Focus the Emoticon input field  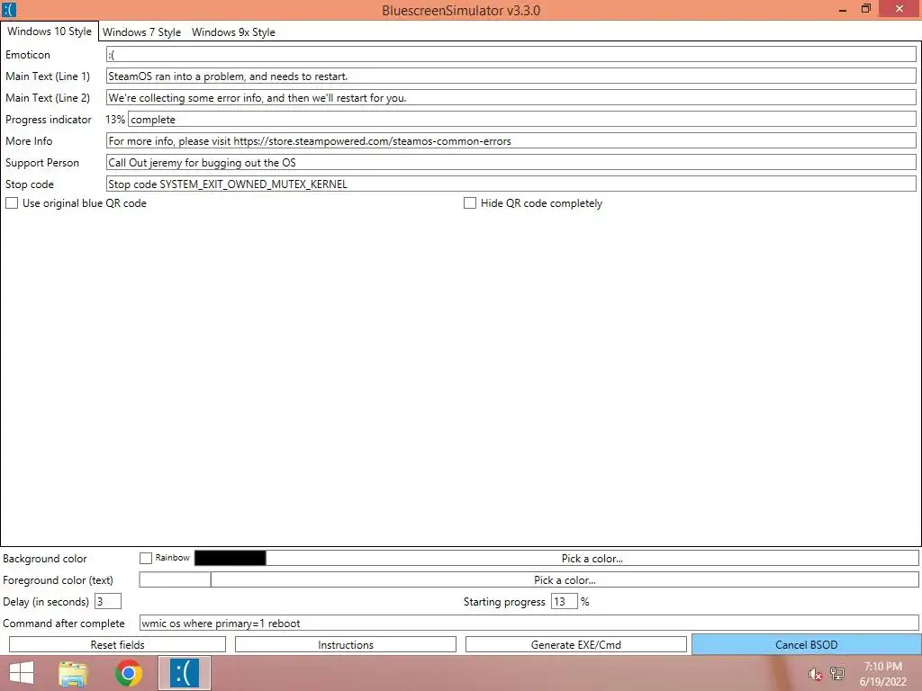tap(511, 55)
